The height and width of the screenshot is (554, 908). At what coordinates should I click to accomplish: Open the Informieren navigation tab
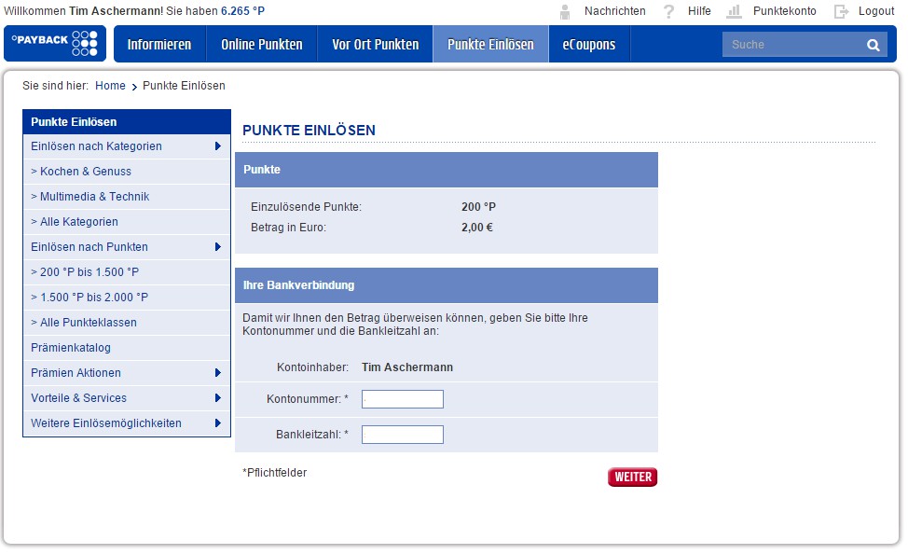(159, 45)
